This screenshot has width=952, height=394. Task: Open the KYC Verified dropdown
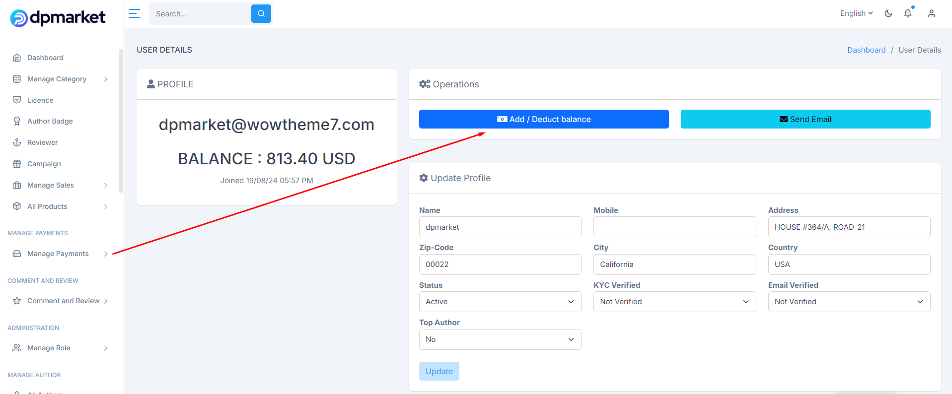[x=674, y=302]
